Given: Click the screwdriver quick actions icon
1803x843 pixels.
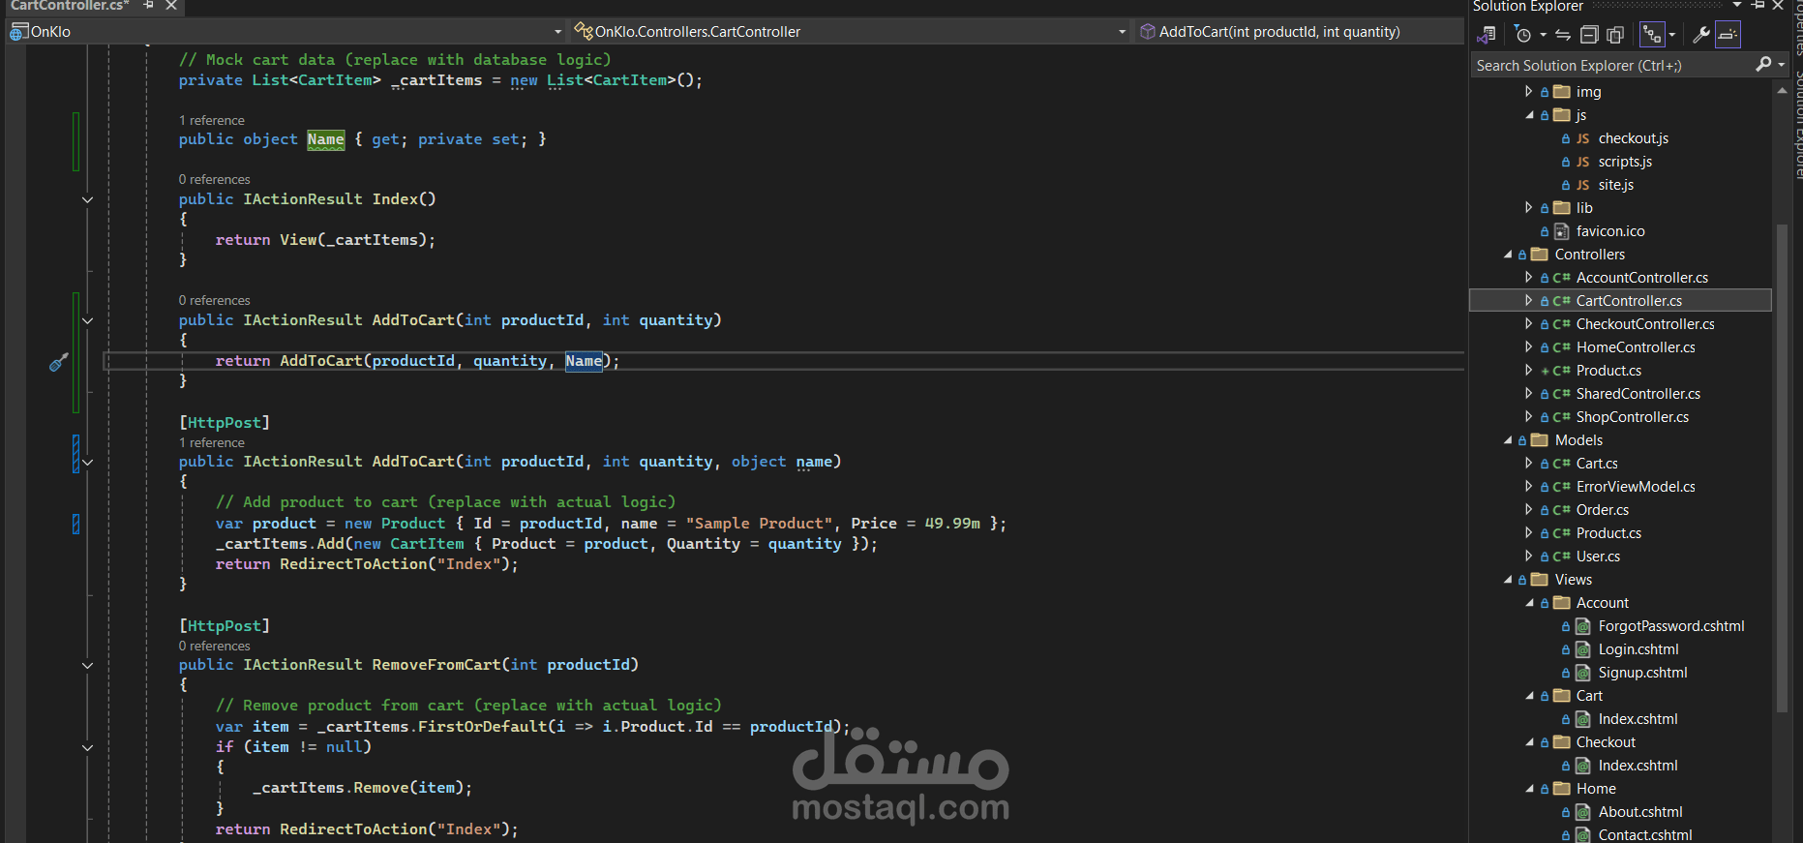Looking at the screenshot, I should [x=58, y=362].
